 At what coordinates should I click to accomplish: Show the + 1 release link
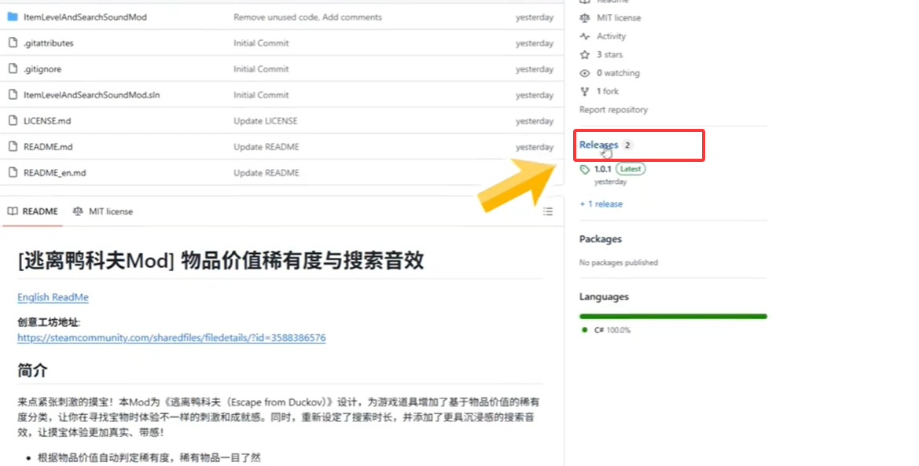pos(601,204)
